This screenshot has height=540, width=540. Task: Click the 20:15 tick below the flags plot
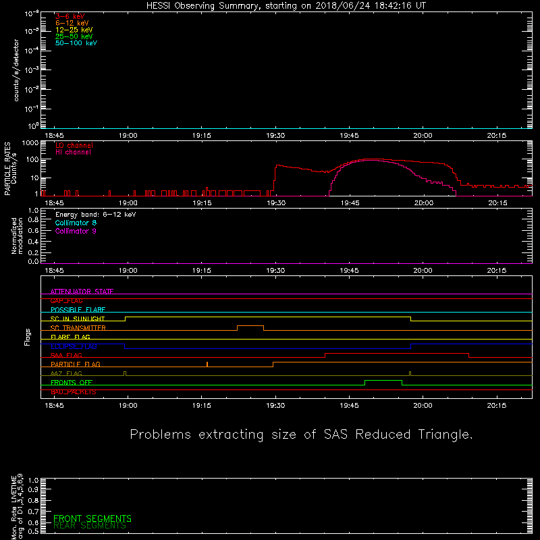point(497,406)
